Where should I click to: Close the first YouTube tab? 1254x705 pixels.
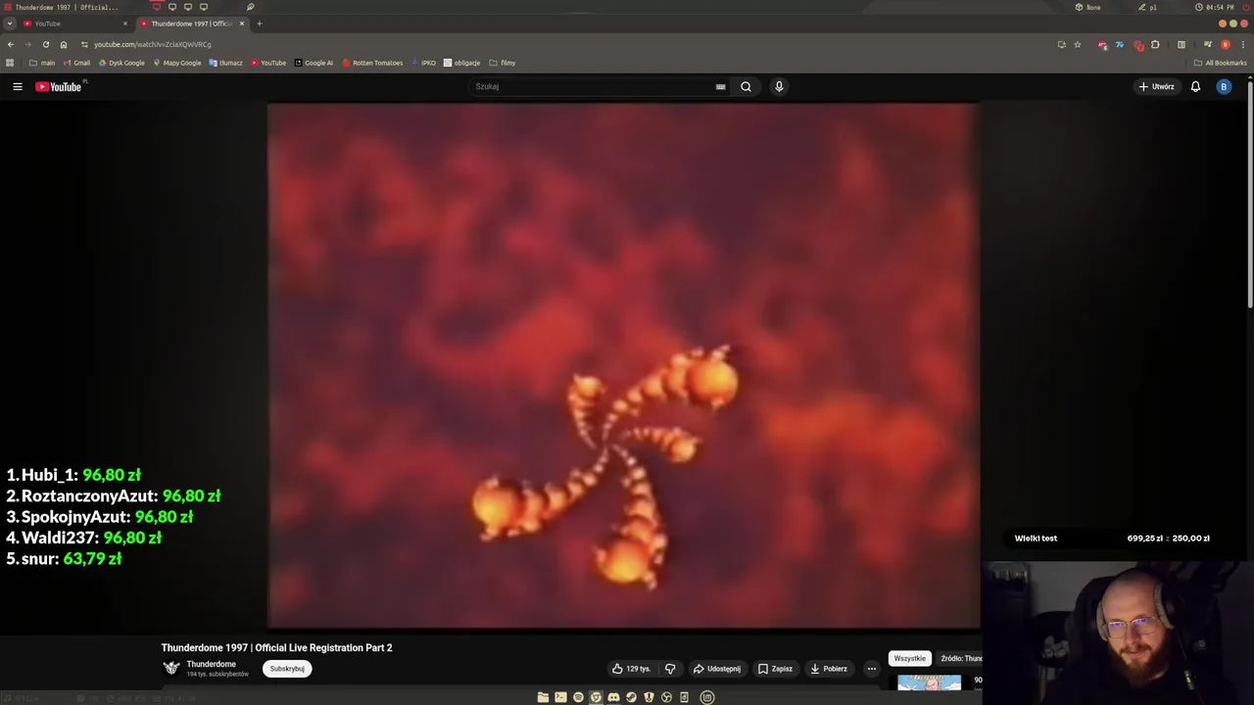point(124,23)
